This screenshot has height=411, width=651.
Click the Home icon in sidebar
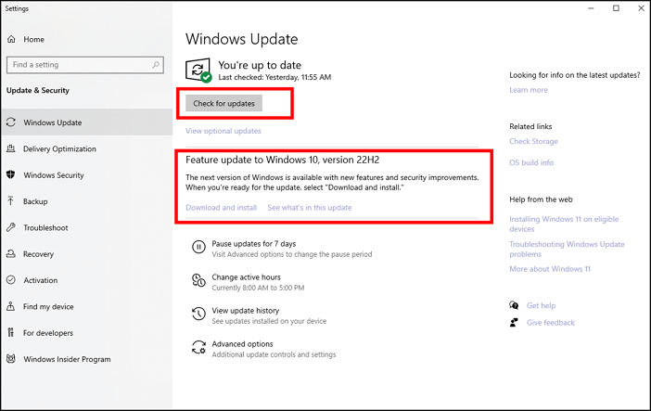[x=11, y=39]
